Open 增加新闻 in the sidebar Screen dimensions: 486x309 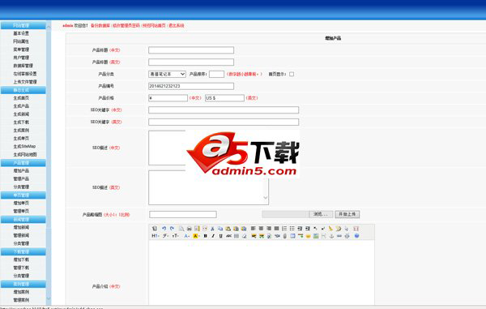21,227
